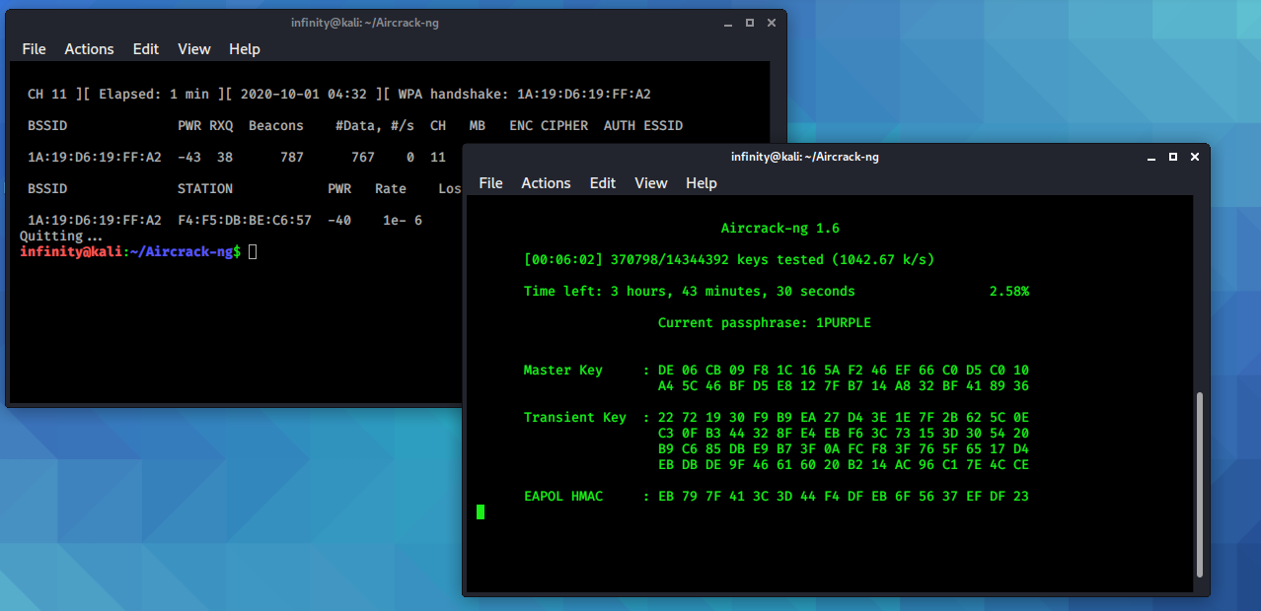1261x611 pixels.
Task: Click the front window title infinity@kali:~/Aircrack-ng
Action: point(805,157)
